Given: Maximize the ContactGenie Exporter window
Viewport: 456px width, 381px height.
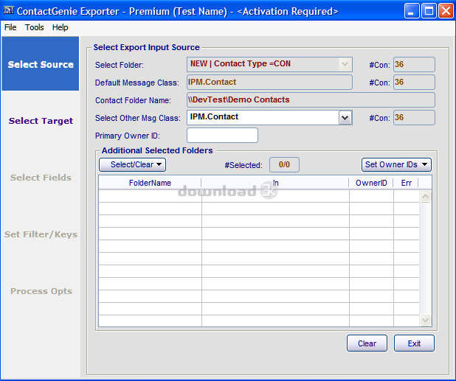Looking at the screenshot, I should coord(429,11).
